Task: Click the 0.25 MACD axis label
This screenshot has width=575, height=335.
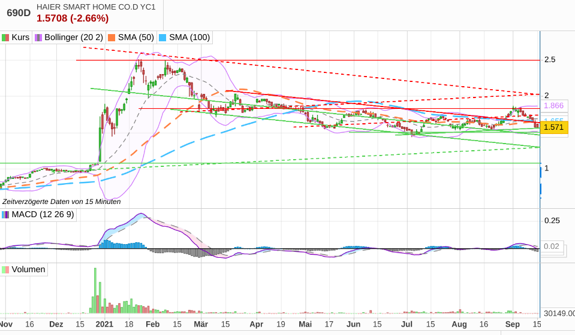Action: click(x=552, y=221)
